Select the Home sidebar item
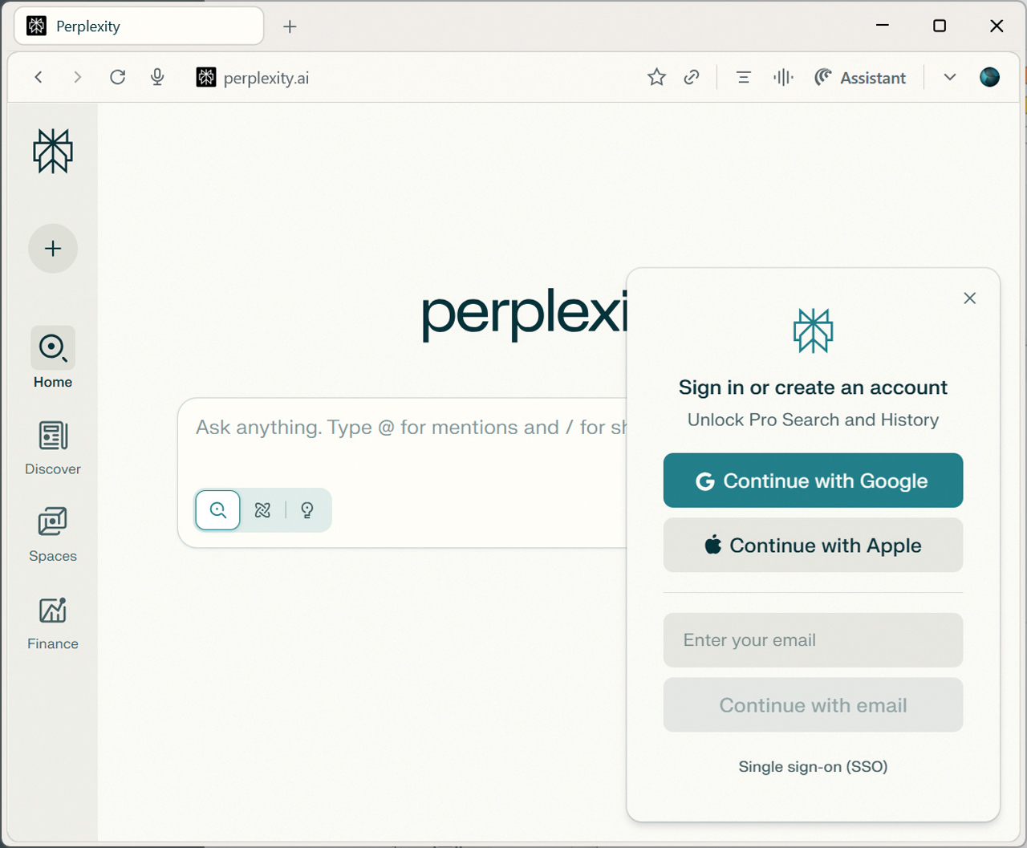 (x=53, y=359)
